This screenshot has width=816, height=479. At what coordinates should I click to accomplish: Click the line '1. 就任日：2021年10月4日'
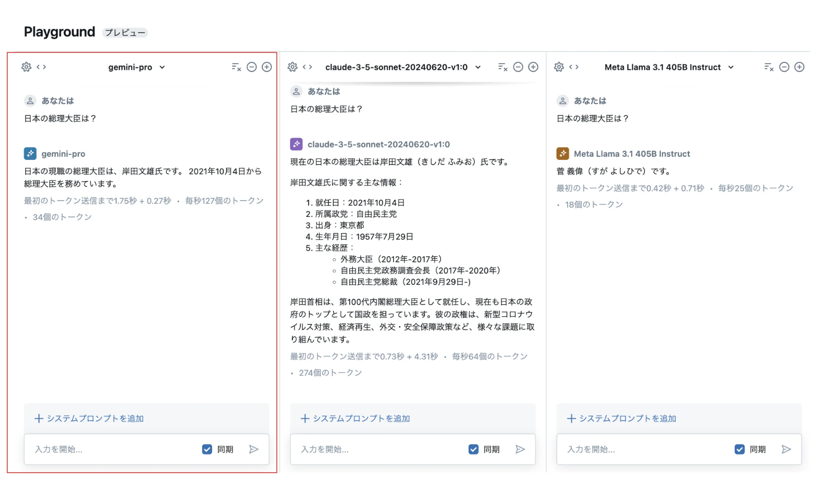[x=355, y=202]
